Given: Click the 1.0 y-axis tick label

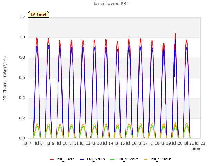Looking at the screenshot, I should coord(22,37).
